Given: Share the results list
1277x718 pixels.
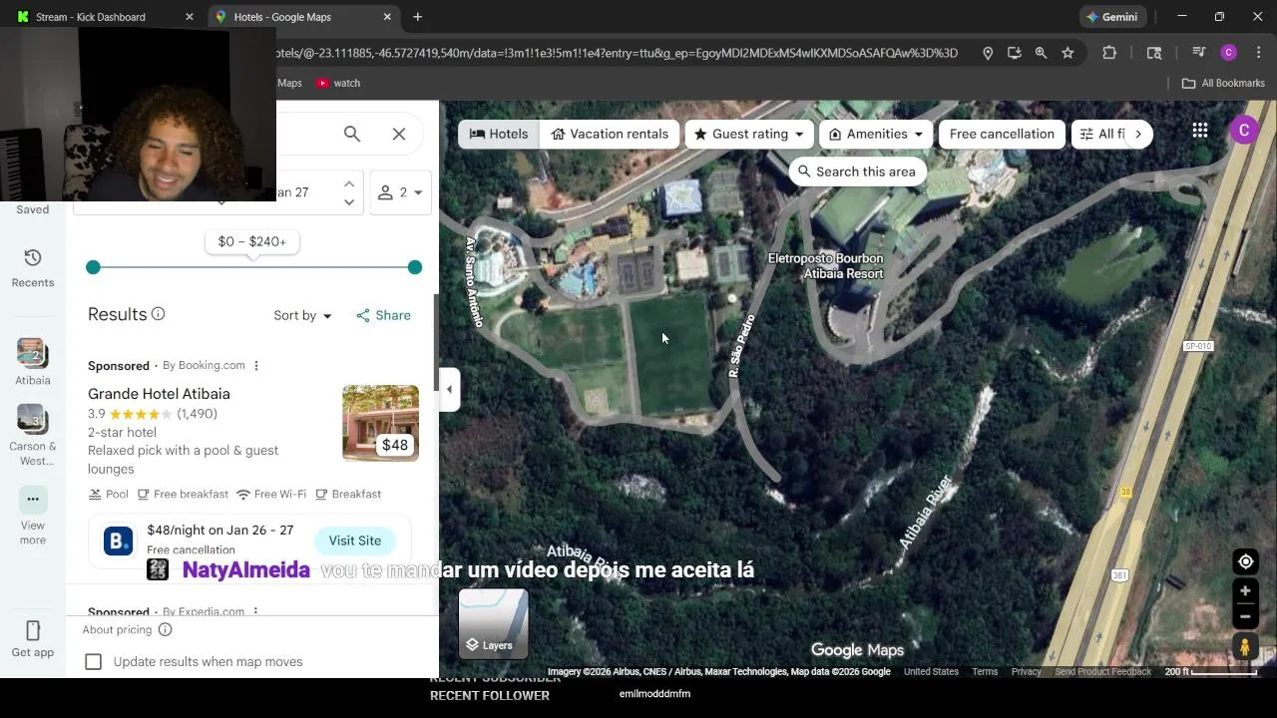Looking at the screenshot, I should pos(384,315).
